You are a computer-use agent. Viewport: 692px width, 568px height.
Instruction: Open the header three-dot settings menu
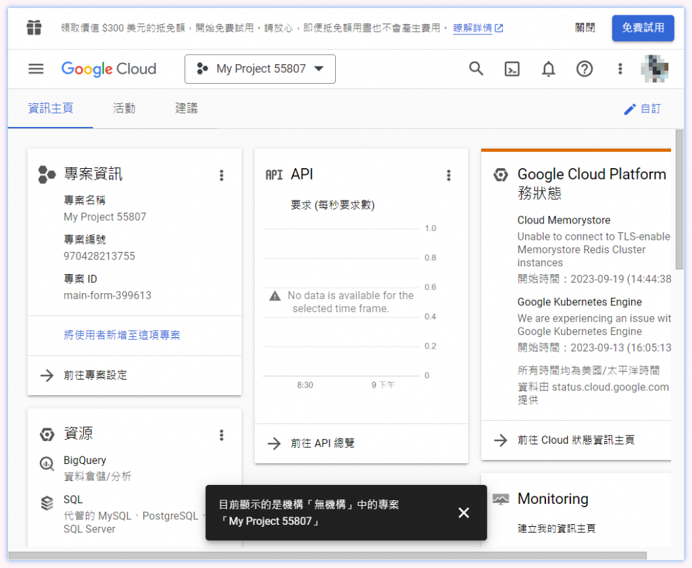point(620,69)
